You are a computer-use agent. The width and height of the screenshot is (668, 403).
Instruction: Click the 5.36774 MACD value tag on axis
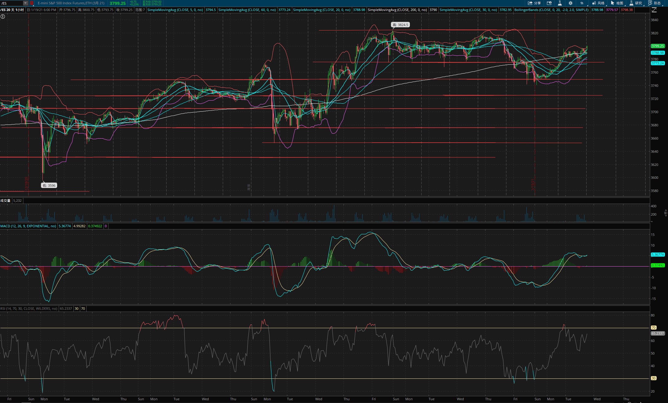(x=658, y=255)
